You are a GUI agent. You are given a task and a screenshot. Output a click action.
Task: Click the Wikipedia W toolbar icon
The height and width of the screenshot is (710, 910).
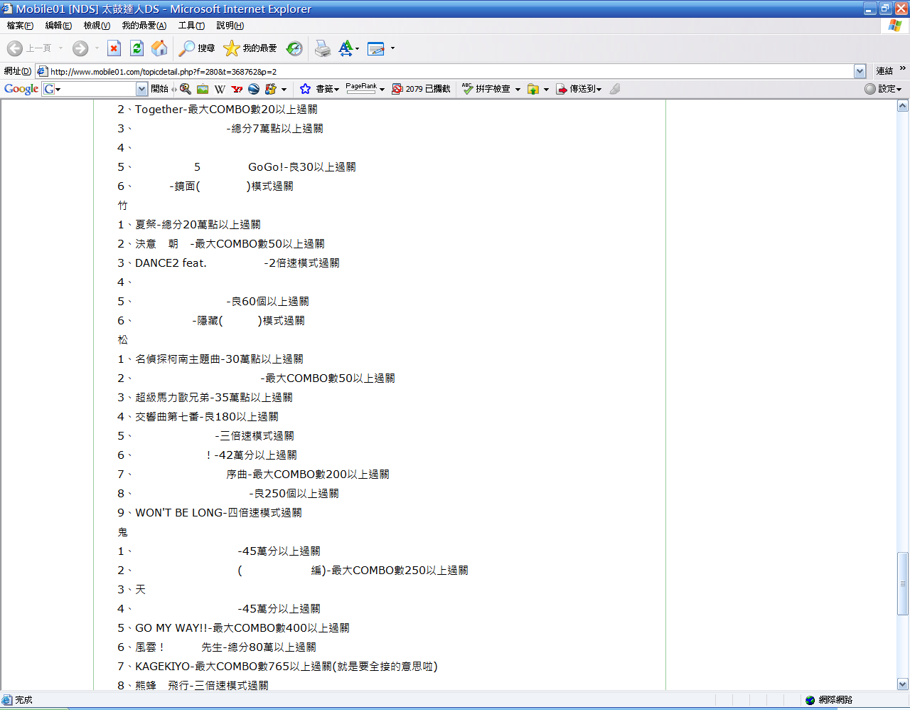click(220, 89)
